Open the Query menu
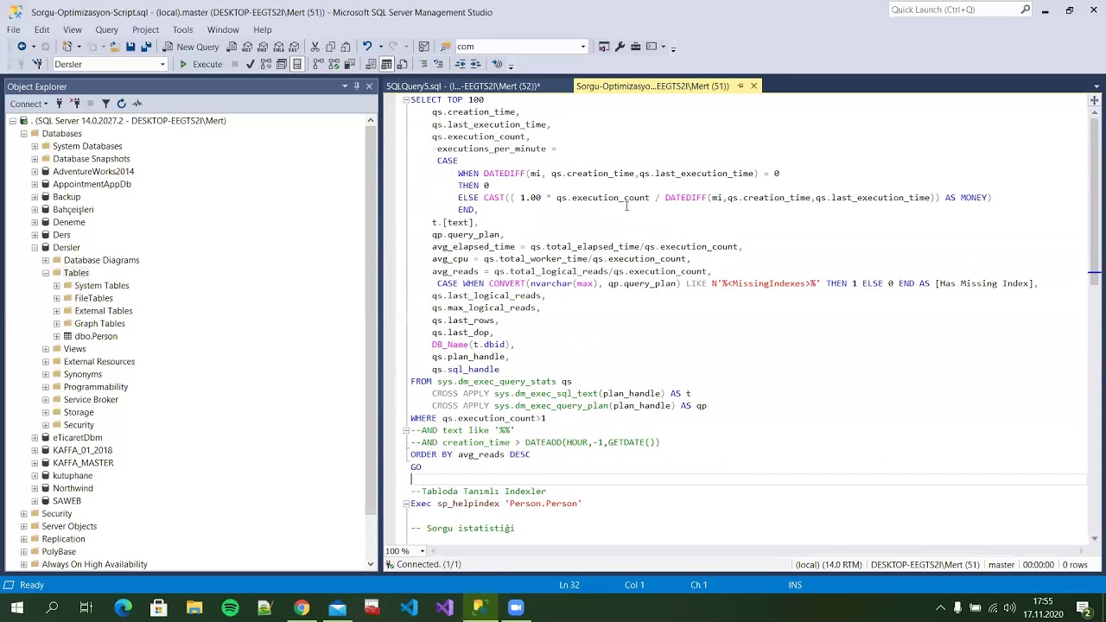 [x=106, y=29]
